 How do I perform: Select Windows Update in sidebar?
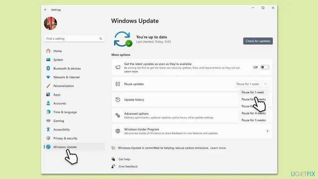[x=74, y=147]
